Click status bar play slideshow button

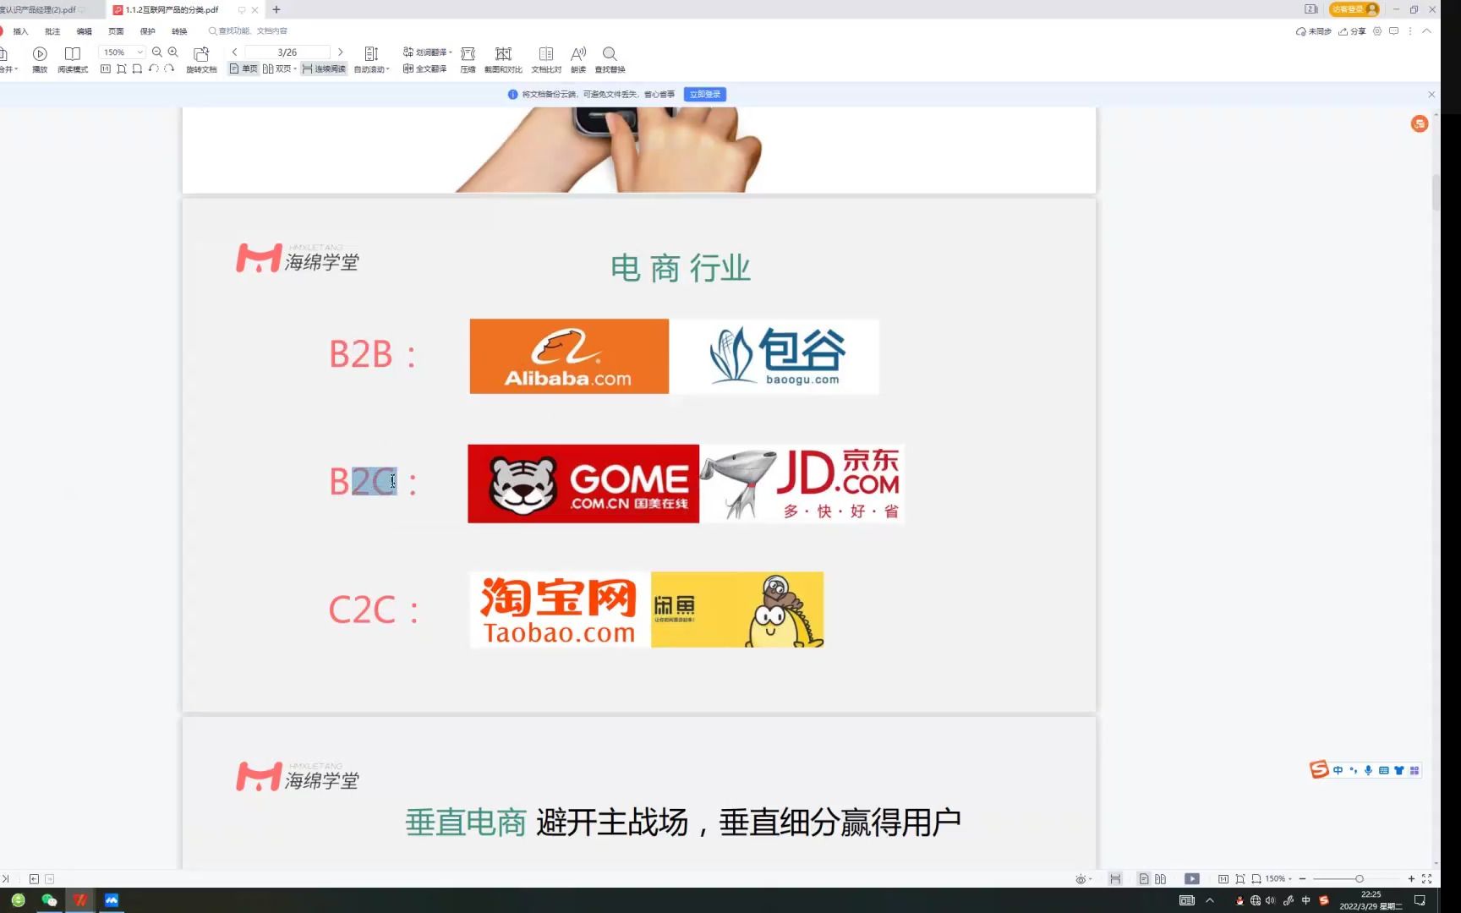pos(1192,878)
